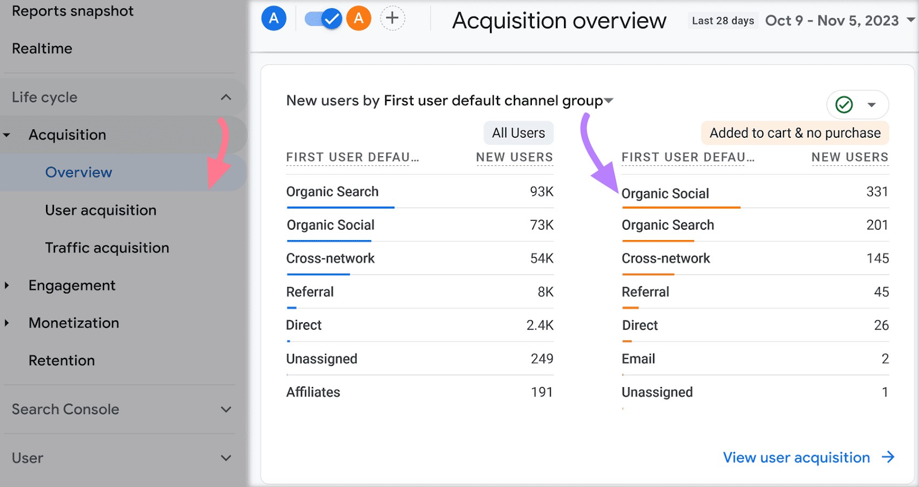Viewport: 919px width, 487px height.
Task: Go to the Realtime report
Action: coord(42,48)
